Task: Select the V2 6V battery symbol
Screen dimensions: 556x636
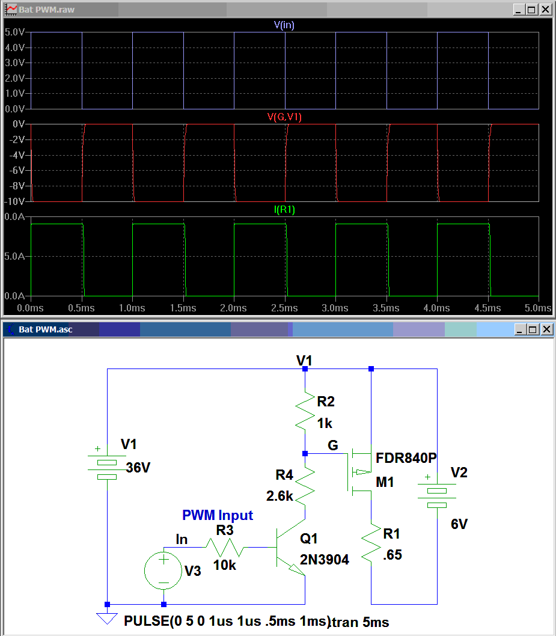Action: (437, 496)
